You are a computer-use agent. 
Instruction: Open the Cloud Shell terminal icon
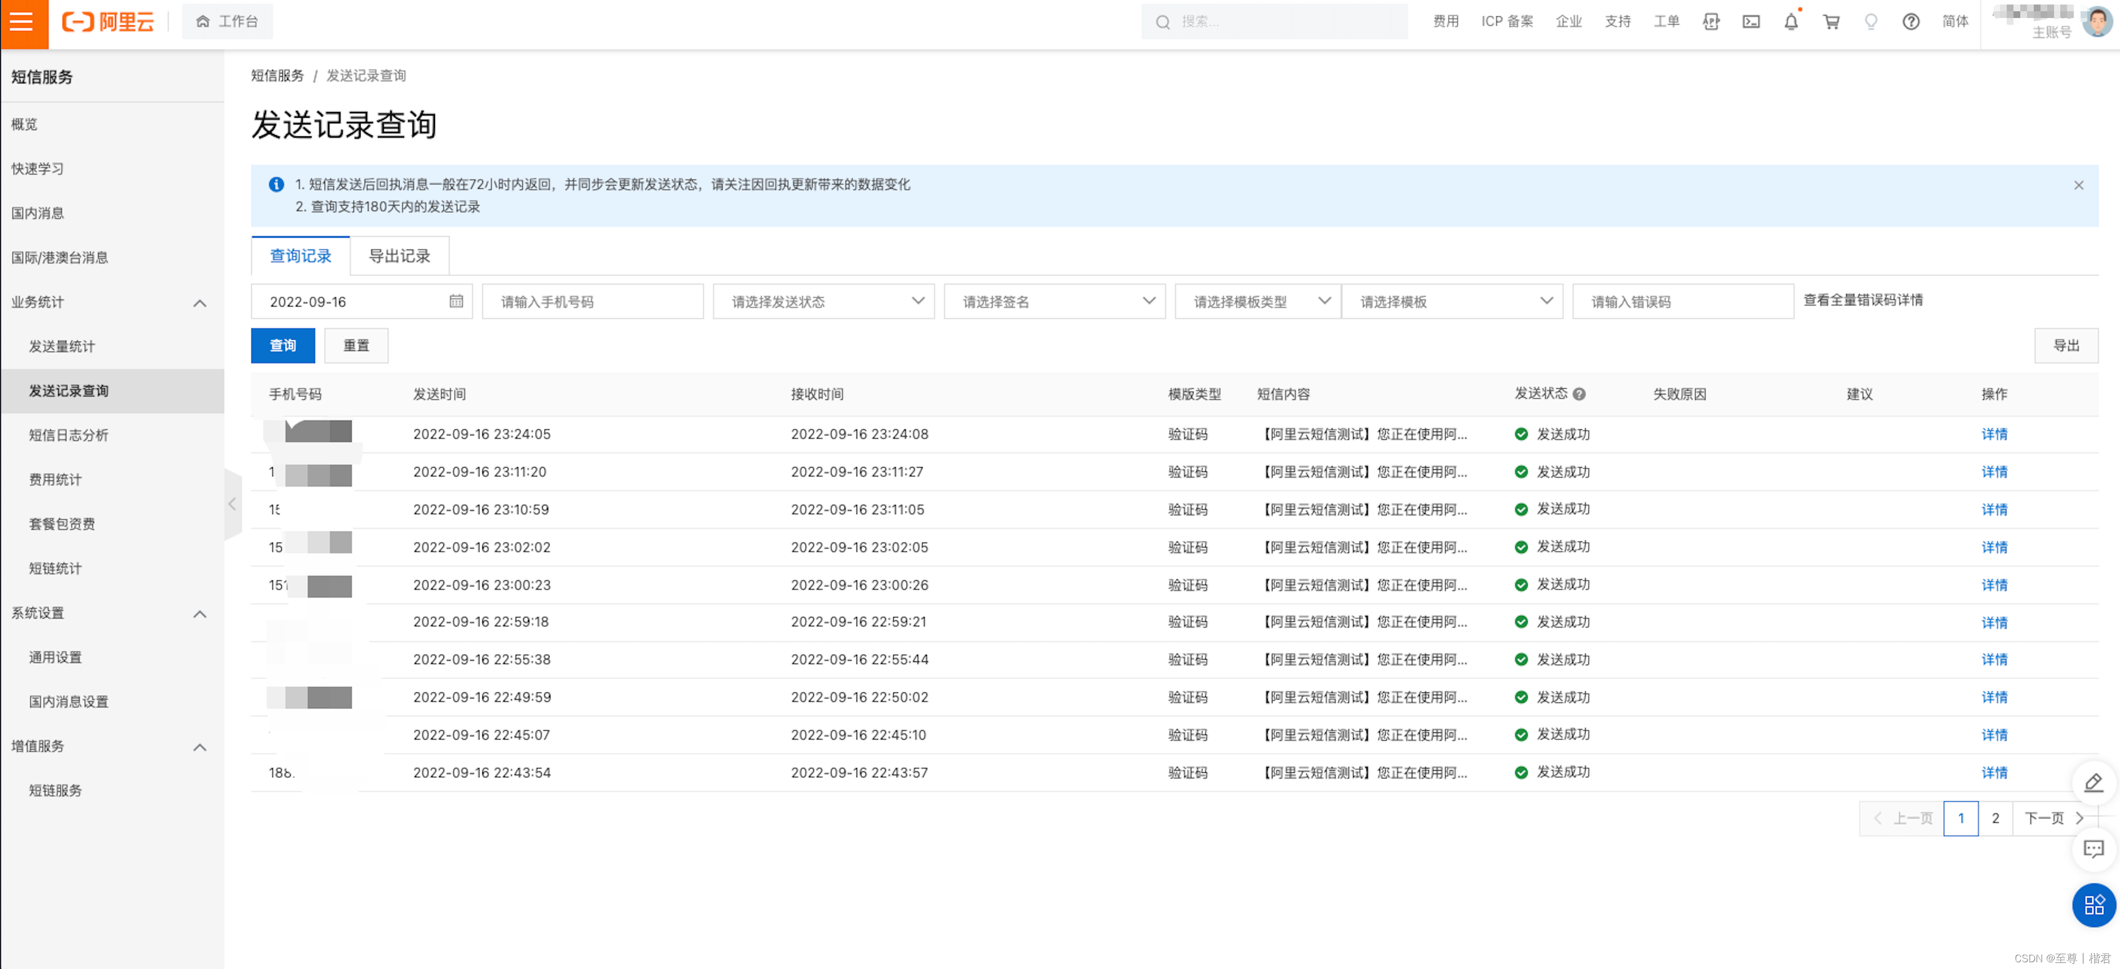click(x=1751, y=22)
